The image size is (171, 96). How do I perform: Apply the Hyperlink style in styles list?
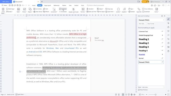[x=151, y=54]
